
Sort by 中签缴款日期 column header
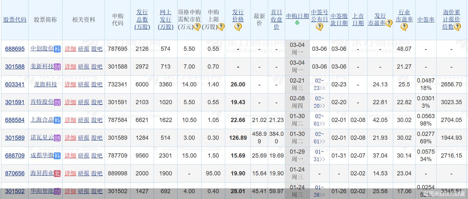339,20
